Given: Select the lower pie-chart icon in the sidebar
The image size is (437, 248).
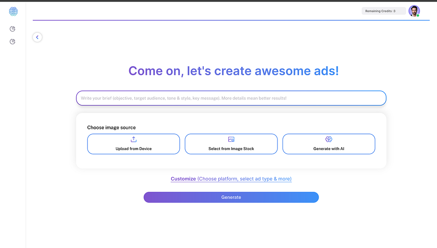Looking at the screenshot, I should (12, 41).
